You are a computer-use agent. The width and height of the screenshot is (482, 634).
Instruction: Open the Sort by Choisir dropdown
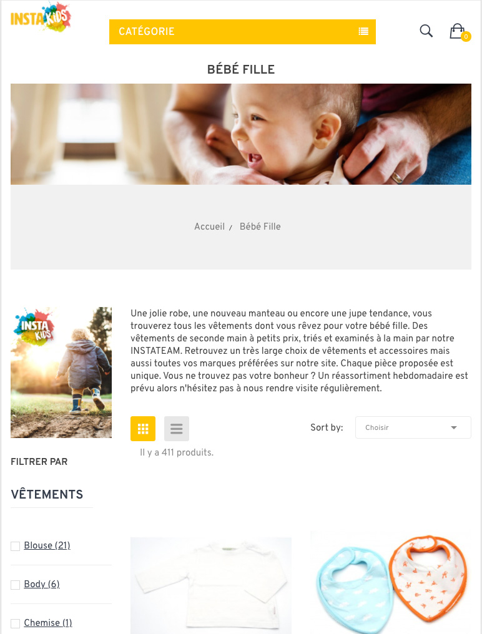413,427
